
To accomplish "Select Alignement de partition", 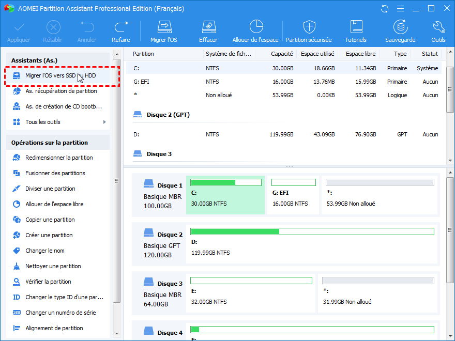I will (x=57, y=328).
